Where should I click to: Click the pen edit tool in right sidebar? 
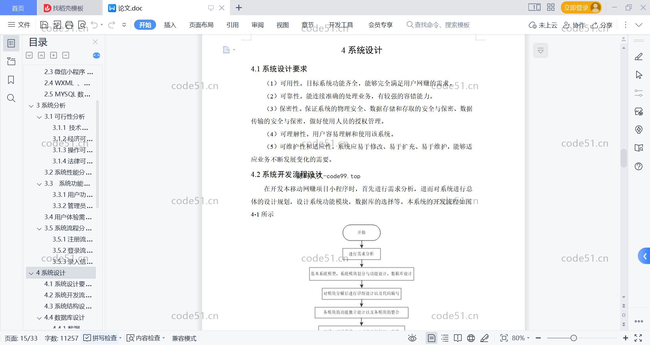[639, 56]
